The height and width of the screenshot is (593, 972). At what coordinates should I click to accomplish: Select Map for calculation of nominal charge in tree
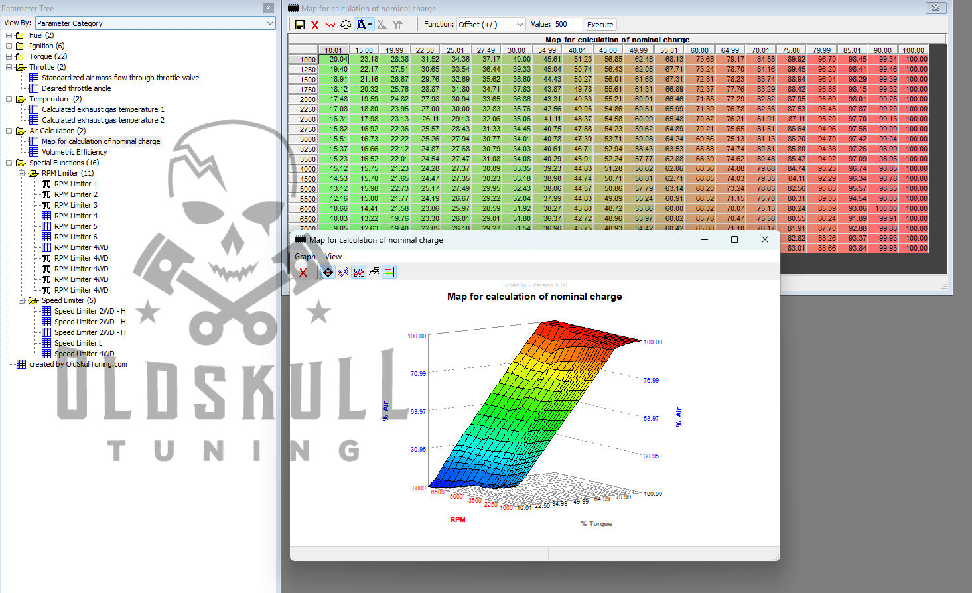[x=101, y=141]
